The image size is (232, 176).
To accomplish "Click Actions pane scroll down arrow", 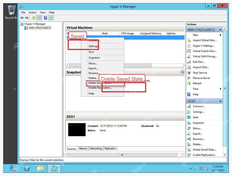I will (x=225, y=155).
